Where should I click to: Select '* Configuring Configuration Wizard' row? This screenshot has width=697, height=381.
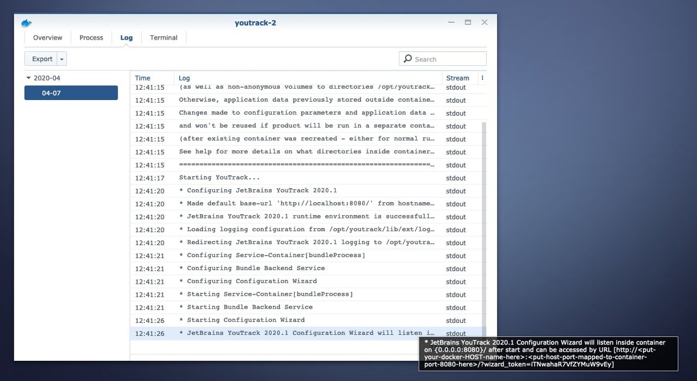pos(306,282)
